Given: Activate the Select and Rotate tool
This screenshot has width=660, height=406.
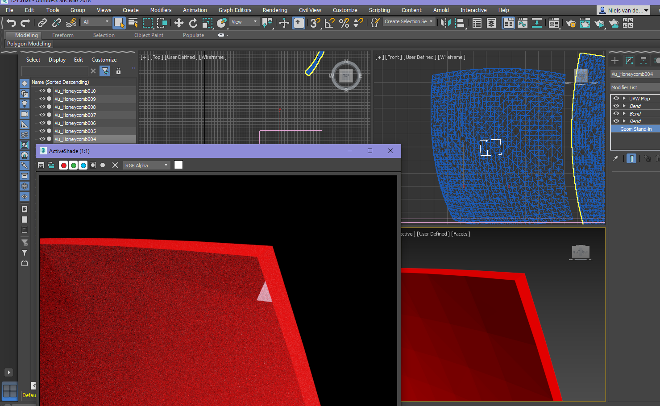Looking at the screenshot, I should click(x=193, y=23).
